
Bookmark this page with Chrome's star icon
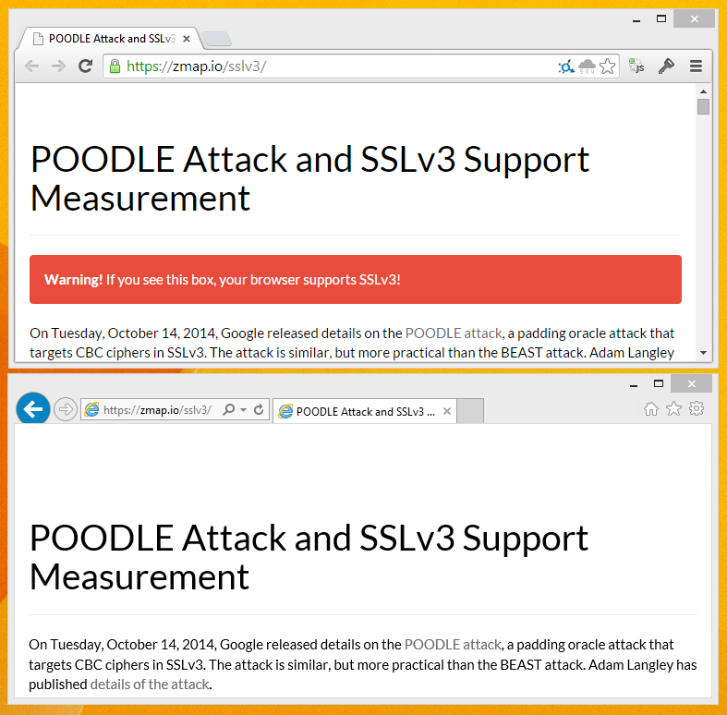coord(607,66)
